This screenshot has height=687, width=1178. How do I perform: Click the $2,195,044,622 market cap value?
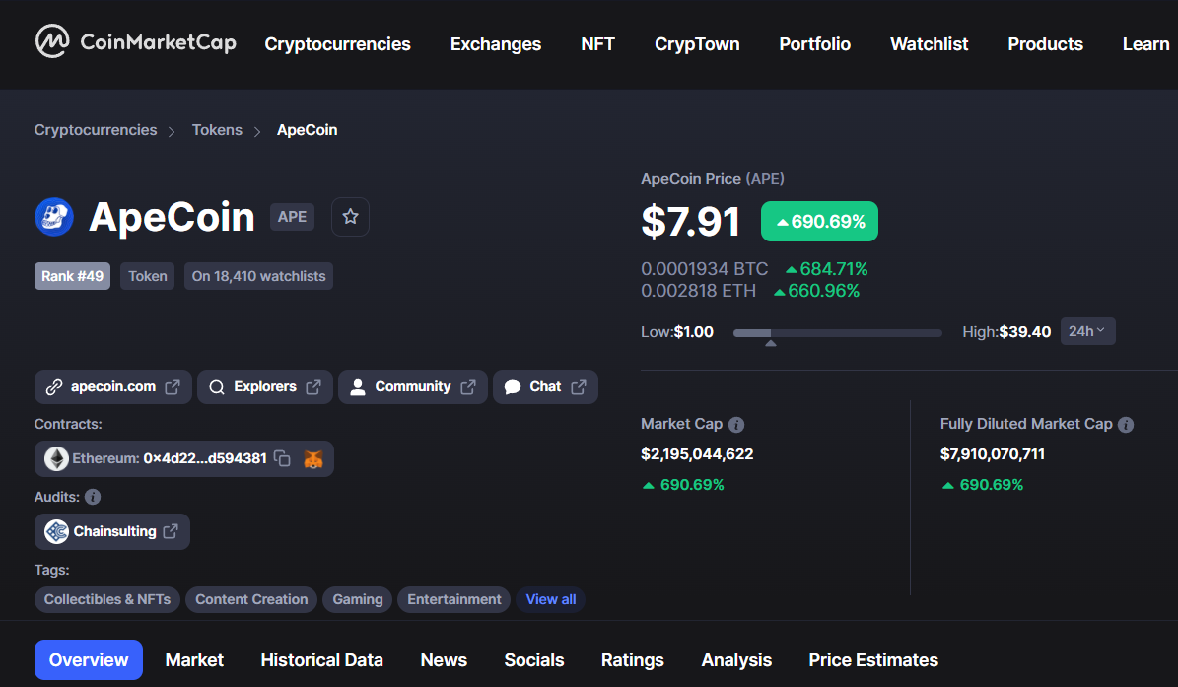tap(697, 454)
